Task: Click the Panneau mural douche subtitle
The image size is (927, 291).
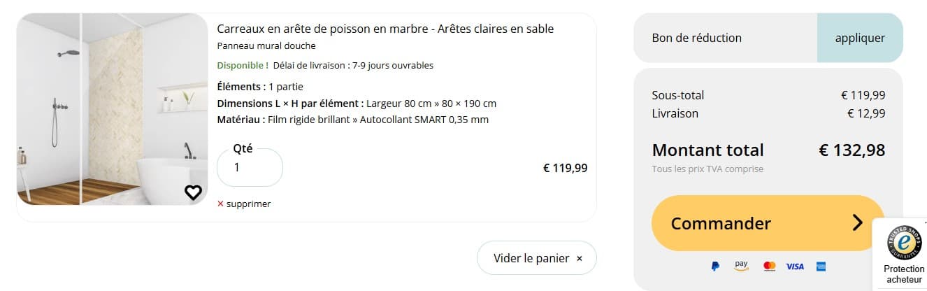Action: tap(266, 46)
